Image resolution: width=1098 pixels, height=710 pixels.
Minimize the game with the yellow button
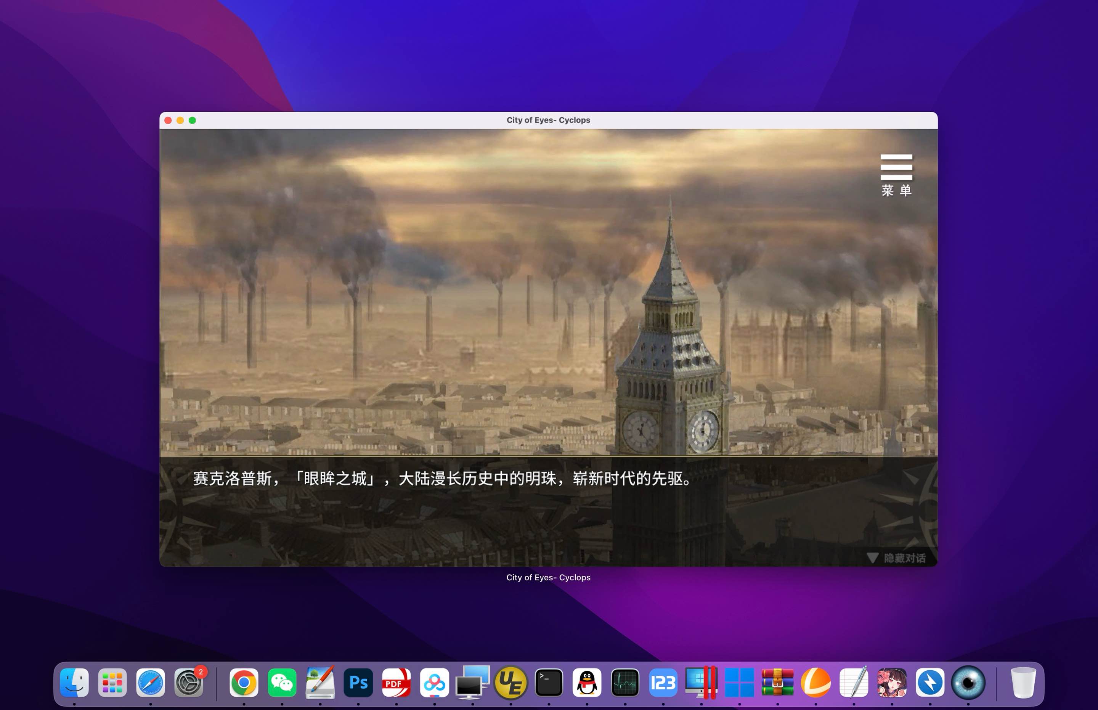point(180,120)
